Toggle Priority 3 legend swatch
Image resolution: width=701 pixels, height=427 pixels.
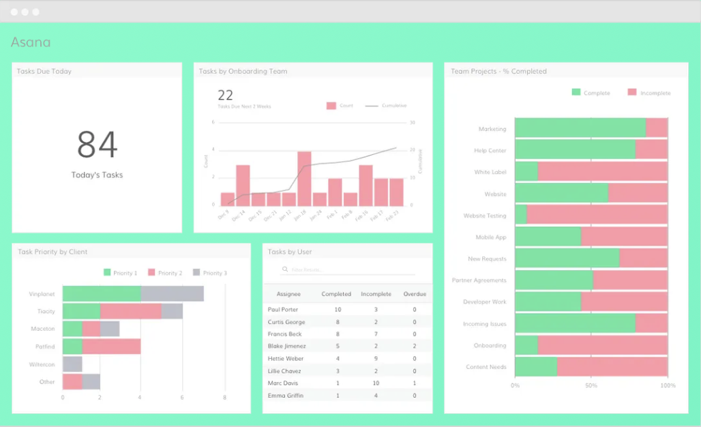pos(196,272)
